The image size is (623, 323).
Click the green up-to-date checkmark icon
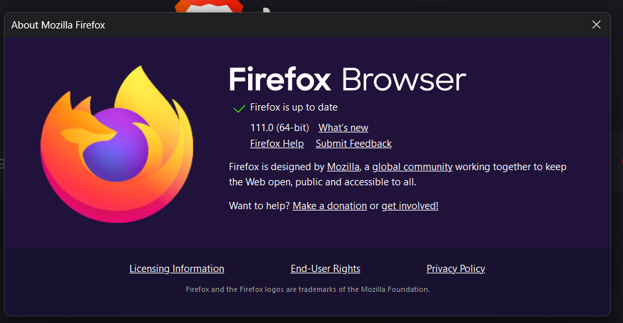pyautogui.click(x=239, y=108)
